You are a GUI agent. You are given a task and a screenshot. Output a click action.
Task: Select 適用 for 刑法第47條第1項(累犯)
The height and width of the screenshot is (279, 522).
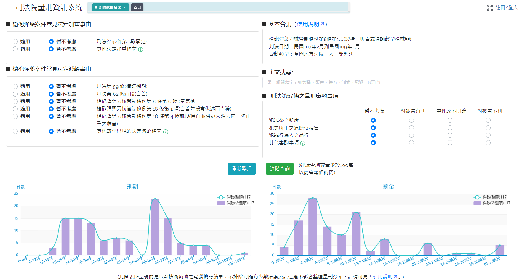15,41
